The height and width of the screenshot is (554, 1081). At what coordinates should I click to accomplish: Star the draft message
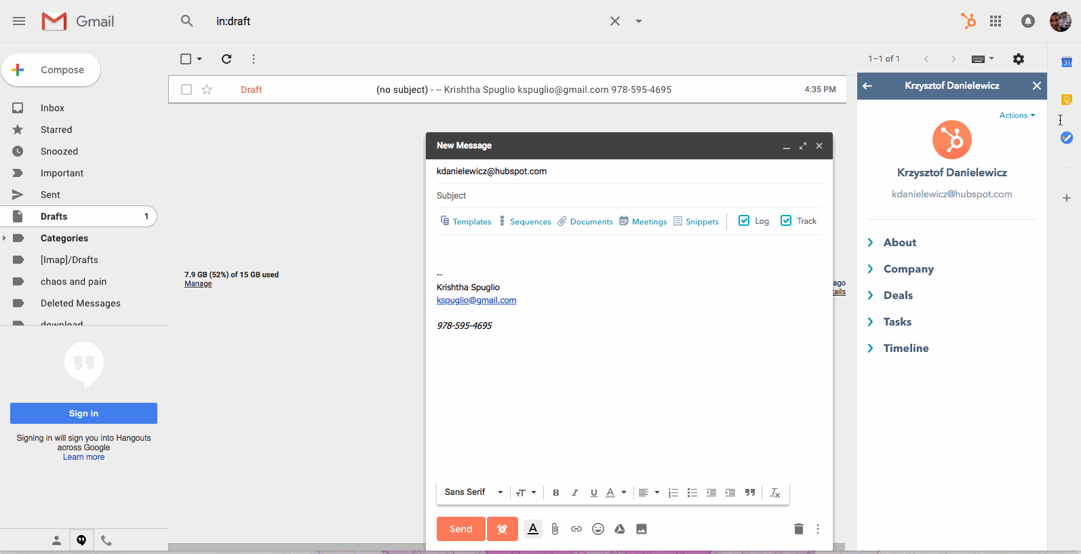click(x=207, y=90)
